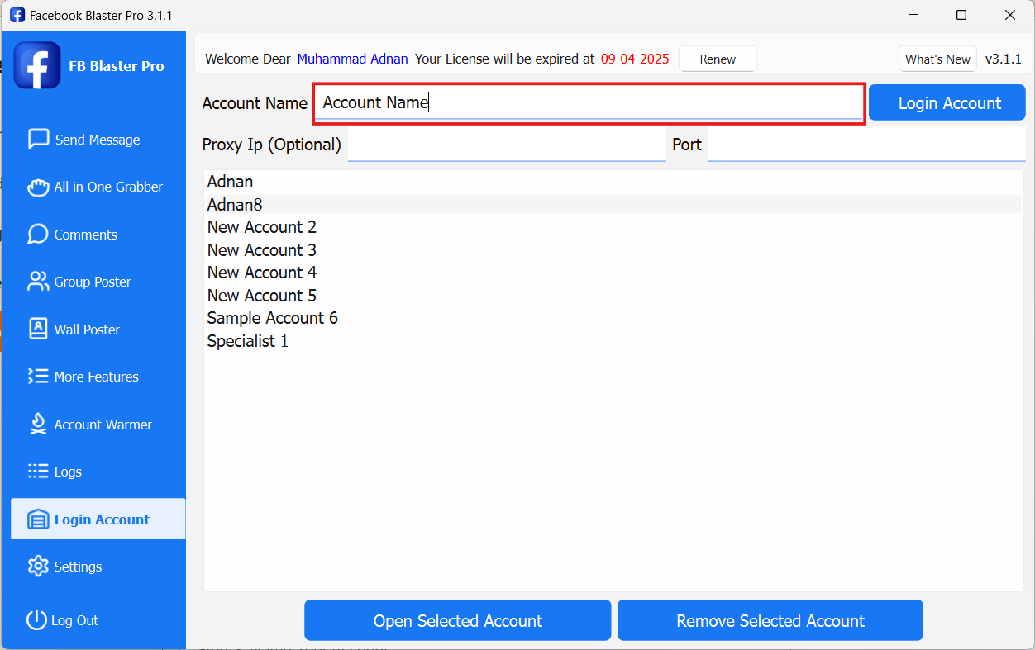The image size is (1035, 650).
Task: Open the What's New button
Action: (937, 59)
